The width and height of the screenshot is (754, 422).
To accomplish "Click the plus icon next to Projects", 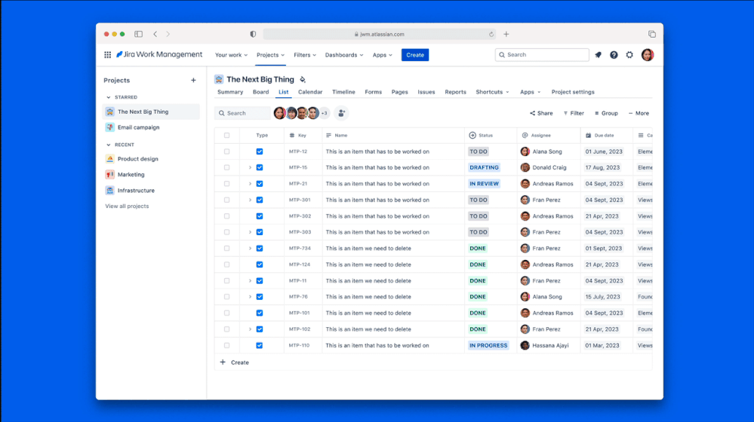I will point(193,81).
